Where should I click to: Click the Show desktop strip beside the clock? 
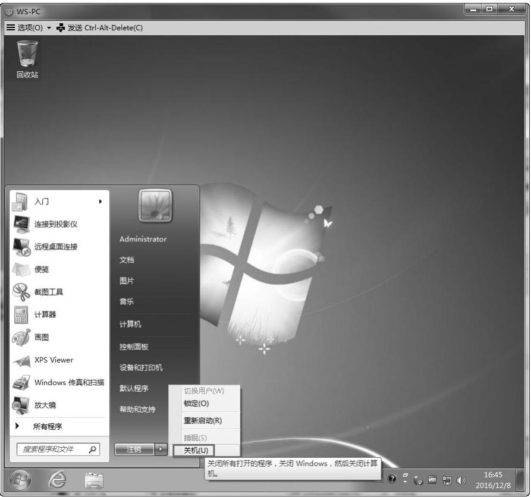click(520, 480)
